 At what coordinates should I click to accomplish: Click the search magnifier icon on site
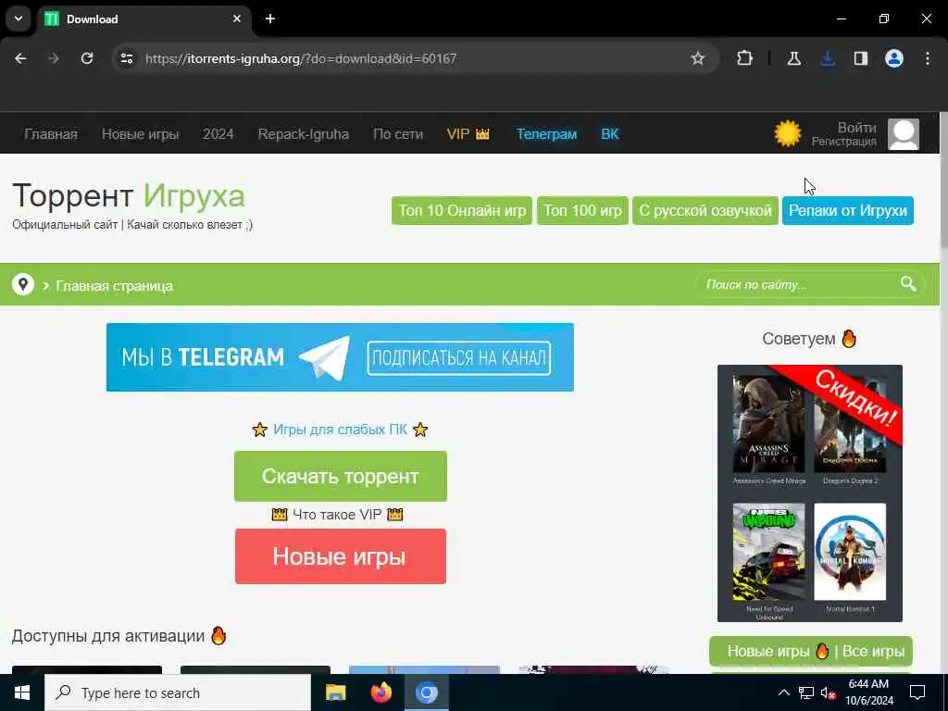coord(908,283)
